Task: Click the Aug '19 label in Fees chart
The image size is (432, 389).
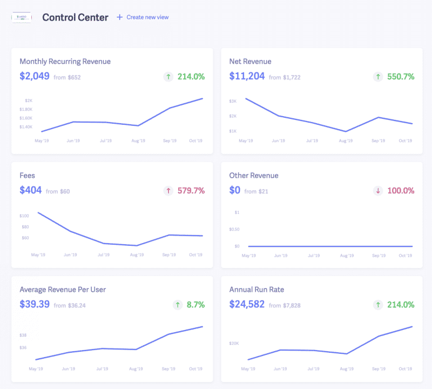Action: pyautogui.click(x=137, y=254)
